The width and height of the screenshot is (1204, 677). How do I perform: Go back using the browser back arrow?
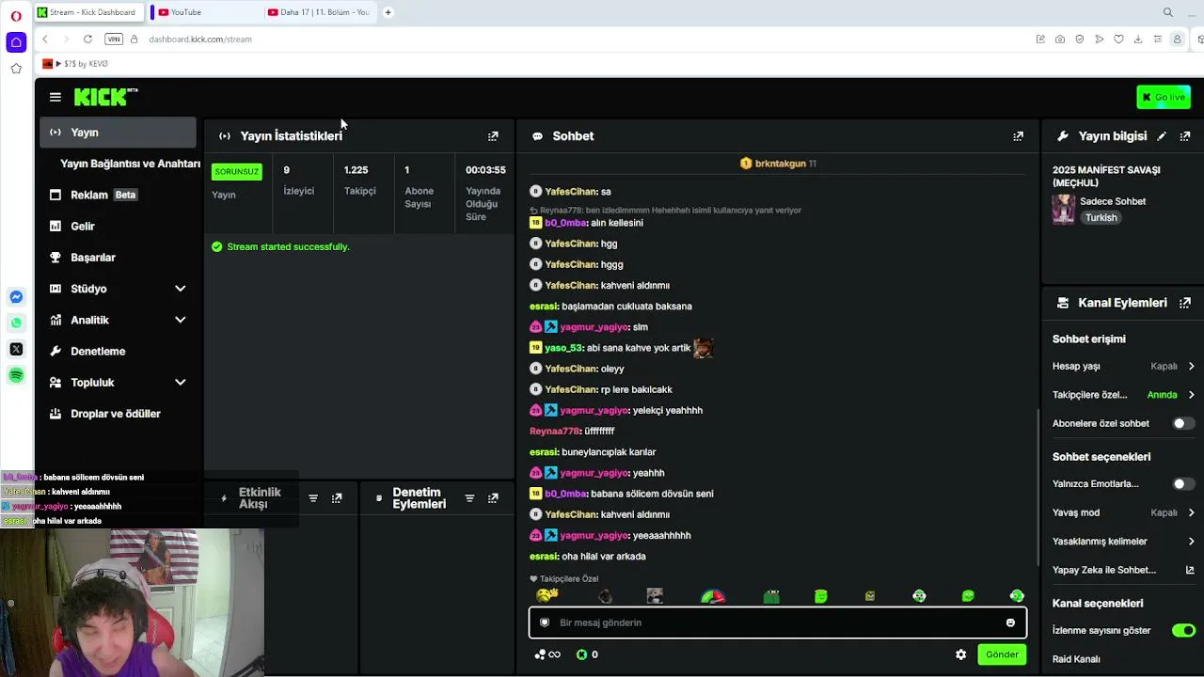(45, 39)
